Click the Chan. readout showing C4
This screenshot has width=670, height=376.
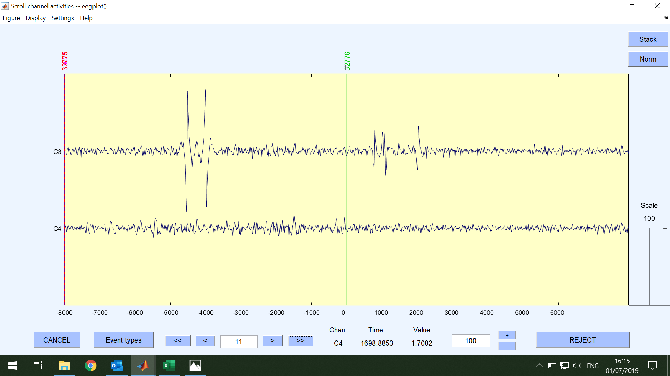338,343
